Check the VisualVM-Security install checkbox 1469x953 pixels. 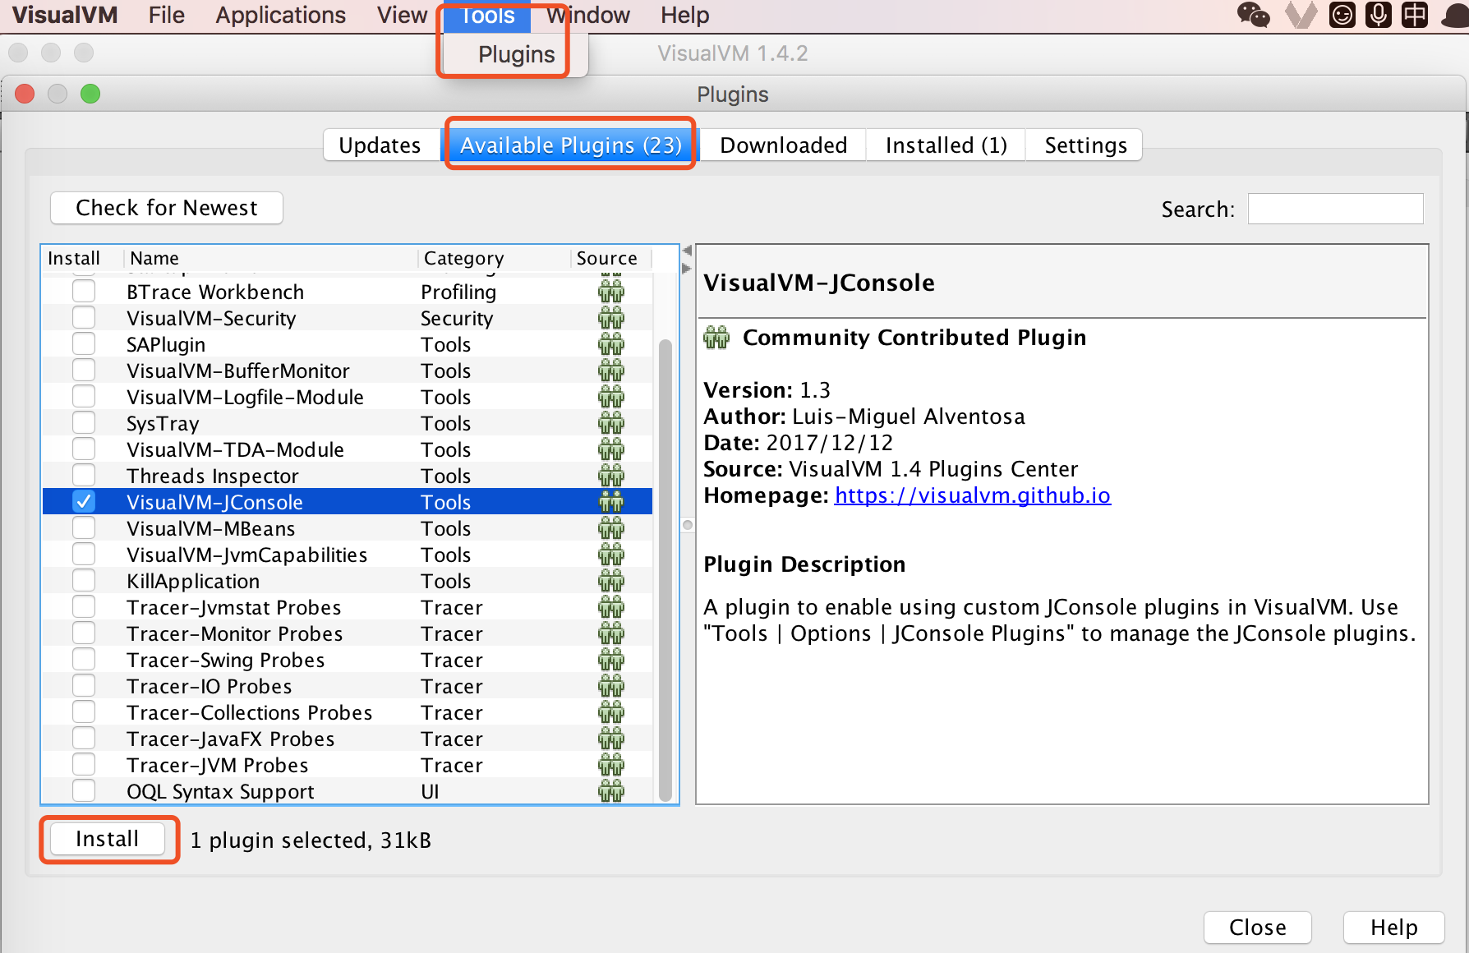click(84, 318)
